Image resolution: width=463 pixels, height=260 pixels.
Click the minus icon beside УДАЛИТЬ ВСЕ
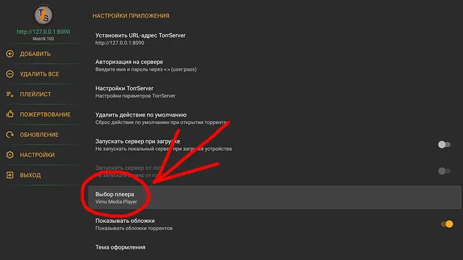click(x=10, y=74)
